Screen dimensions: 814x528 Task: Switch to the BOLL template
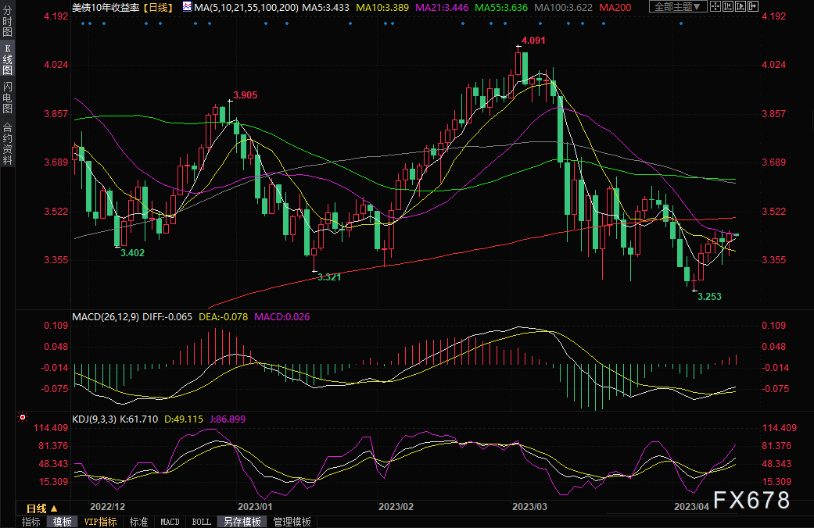201,522
